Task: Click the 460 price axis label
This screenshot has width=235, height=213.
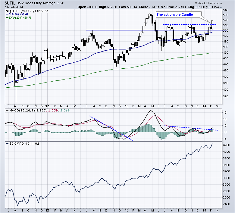Action: 226,53
